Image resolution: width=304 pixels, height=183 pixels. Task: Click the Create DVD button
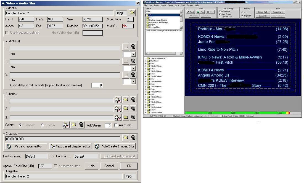coord(263,12)
